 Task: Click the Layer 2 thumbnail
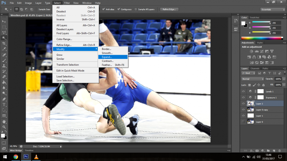pyautogui.click(x=251, y=103)
